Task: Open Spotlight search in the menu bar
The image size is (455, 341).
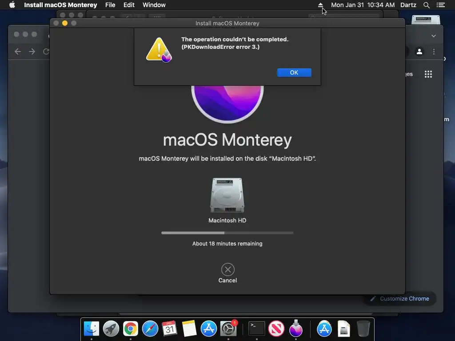Action: (x=426, y=5)
